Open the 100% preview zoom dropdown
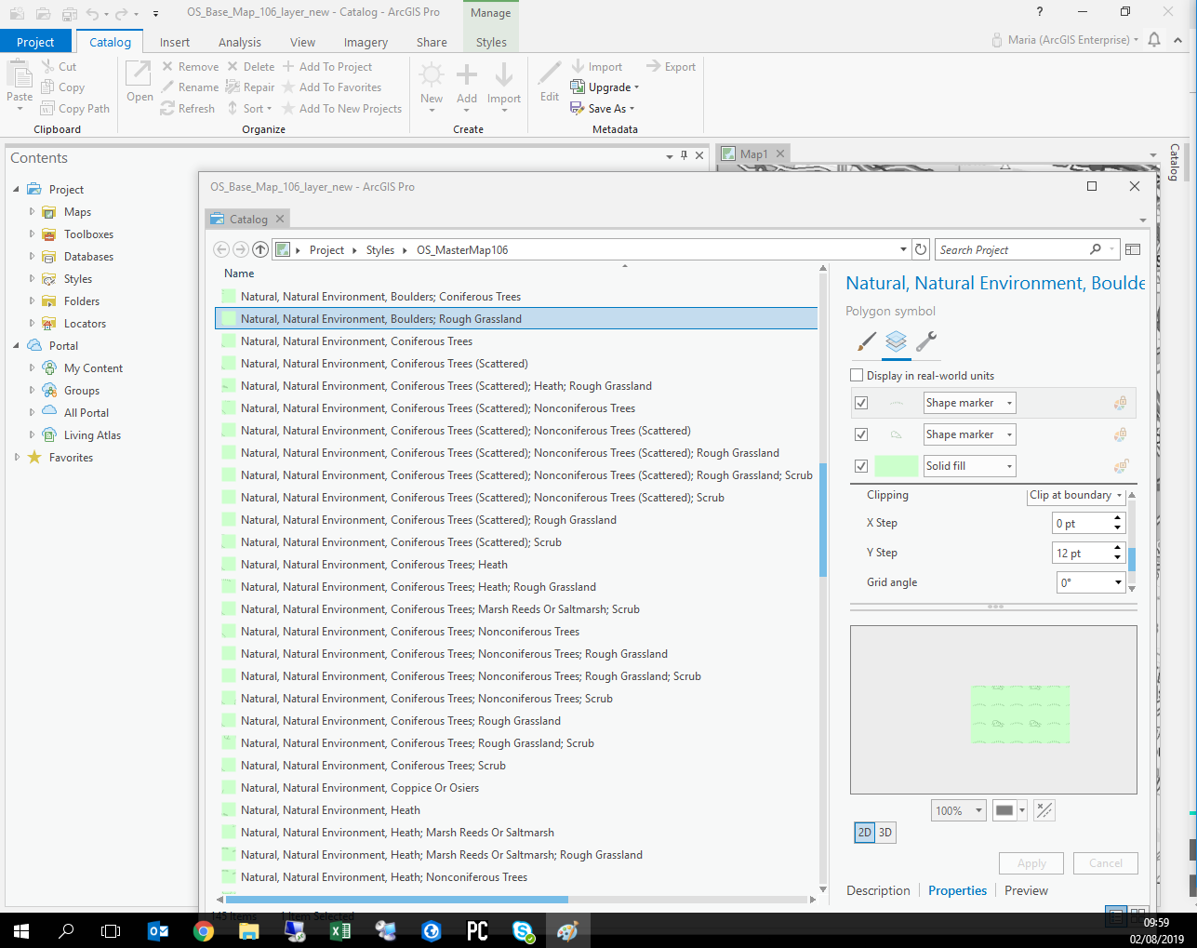This screenshot has width=1197, height=948. click(958, 810)
